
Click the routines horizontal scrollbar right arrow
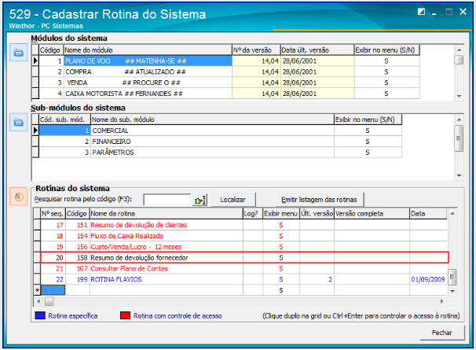pos(442,301)
